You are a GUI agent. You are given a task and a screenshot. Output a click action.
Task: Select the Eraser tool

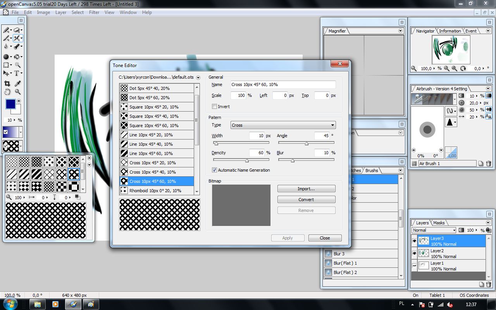(16, 30)
